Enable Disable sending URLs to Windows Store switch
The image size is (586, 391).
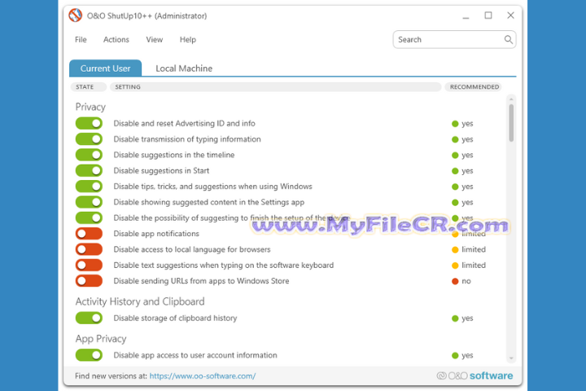[x=89, y=280]
